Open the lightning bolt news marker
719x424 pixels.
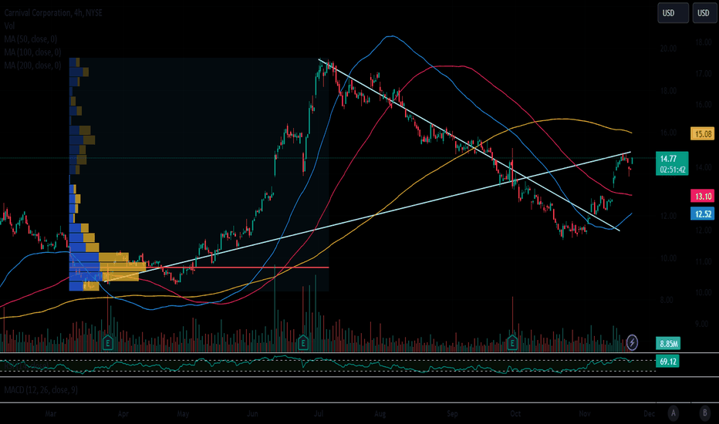coord(632,342)
